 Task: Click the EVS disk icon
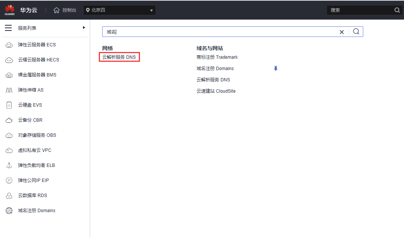(9, 105)
